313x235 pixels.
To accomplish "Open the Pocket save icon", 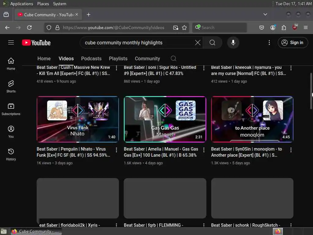I will pyautogui.click(x=262, y=28).
